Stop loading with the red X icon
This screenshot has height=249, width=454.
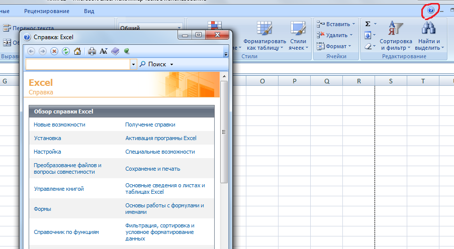tap(54, 52)
